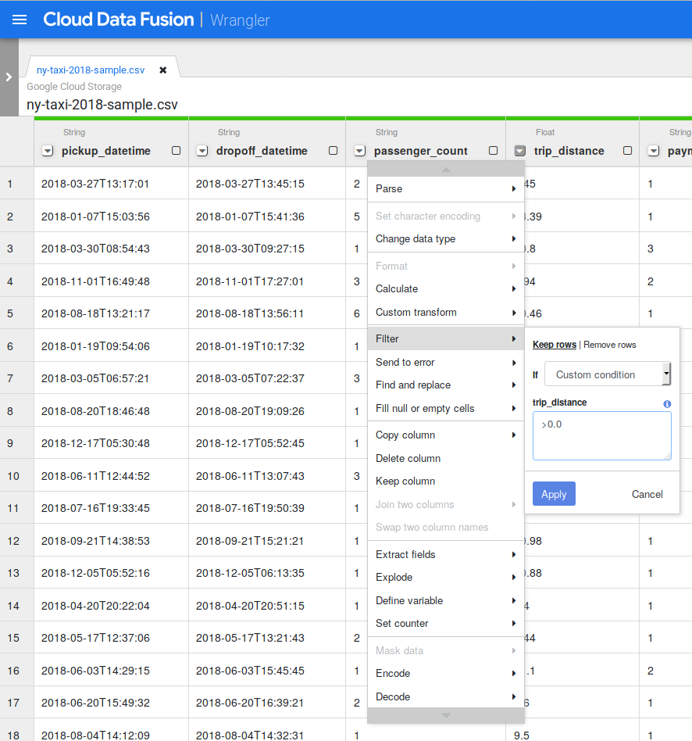Open the Custom condition dropdown
The height and width of the screenshot is (741, 692).
(608, 374)
